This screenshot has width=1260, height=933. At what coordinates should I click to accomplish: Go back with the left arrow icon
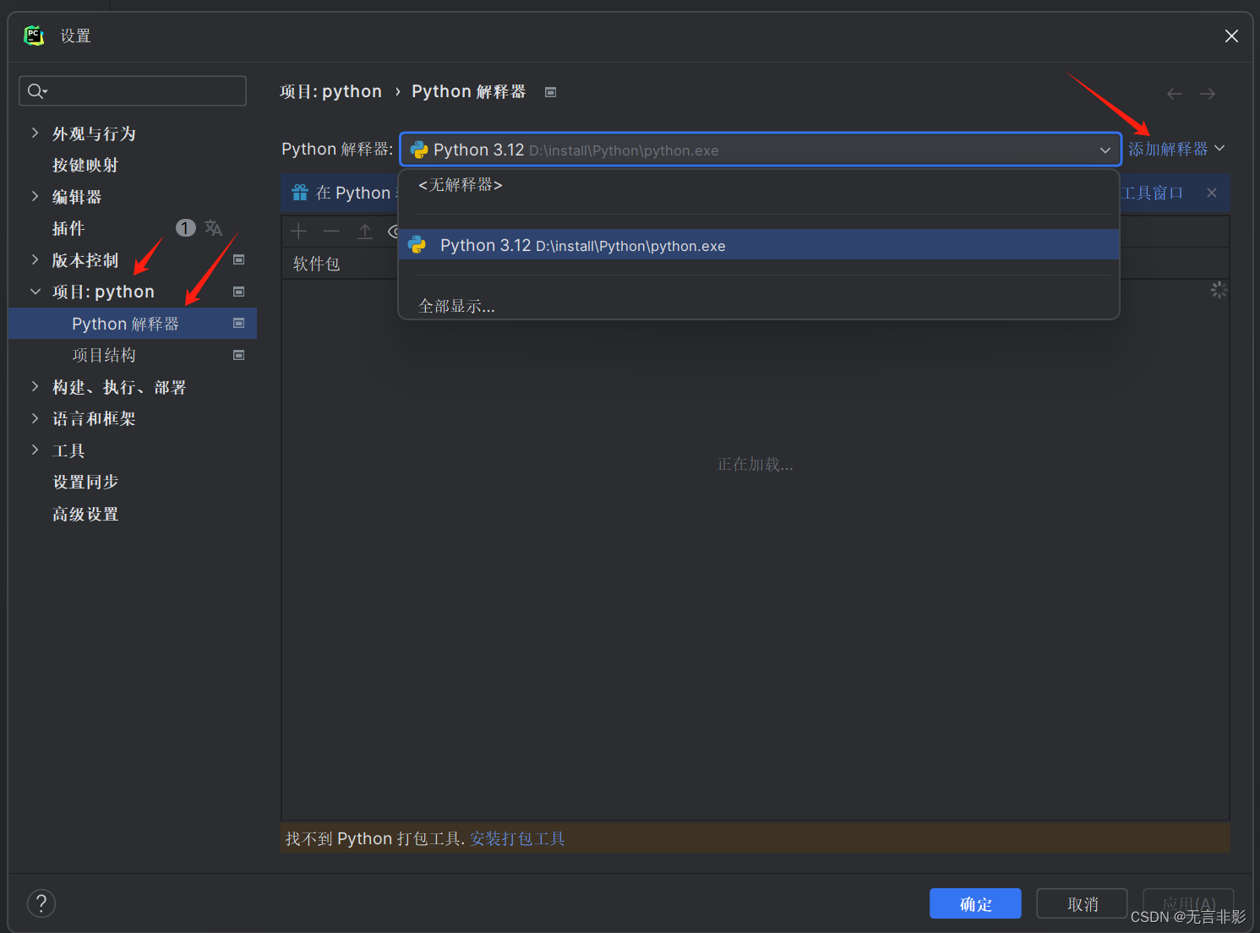(1175, 94)
